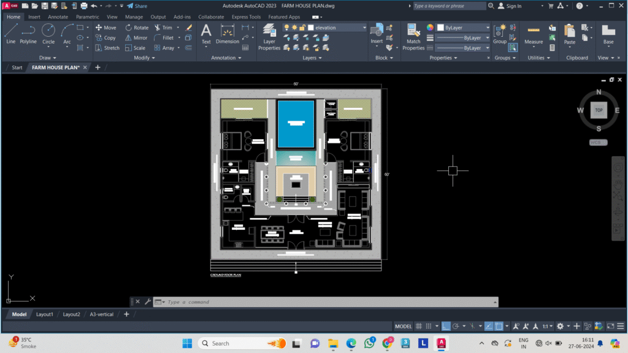Choose the Polyline tool

pos(28,34)
